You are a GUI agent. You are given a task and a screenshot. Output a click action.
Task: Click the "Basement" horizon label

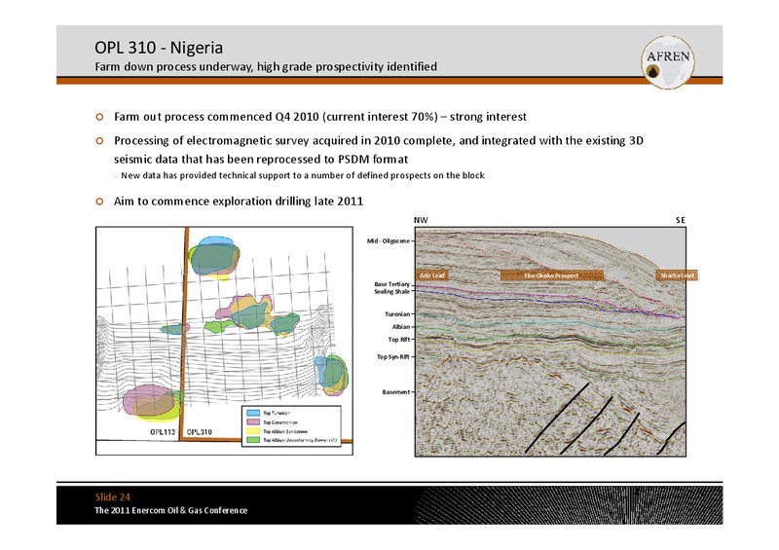[396, 392]
